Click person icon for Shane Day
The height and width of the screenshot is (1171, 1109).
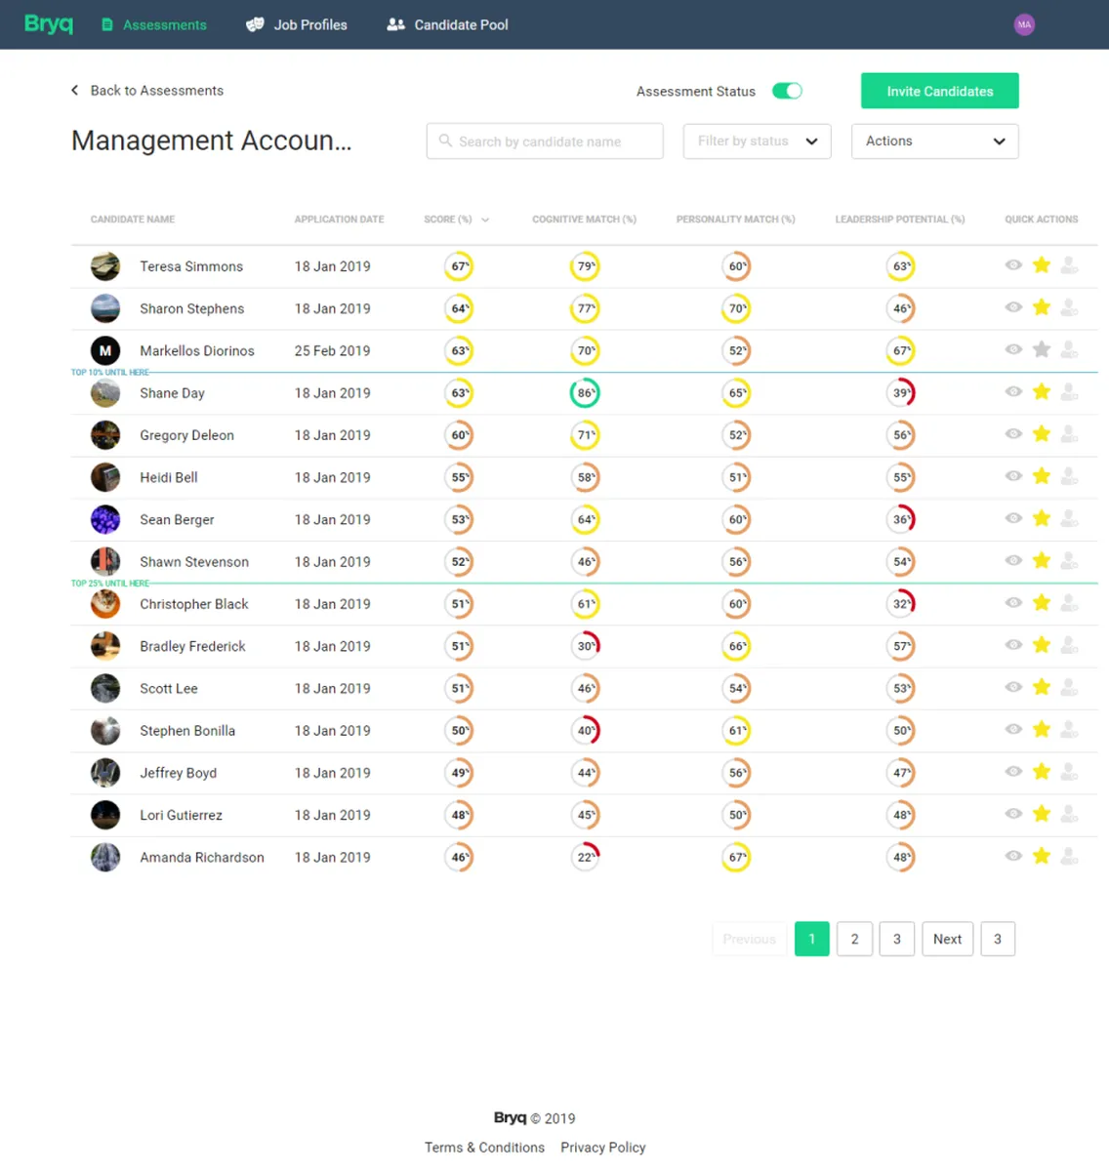tap(1070, 391)
